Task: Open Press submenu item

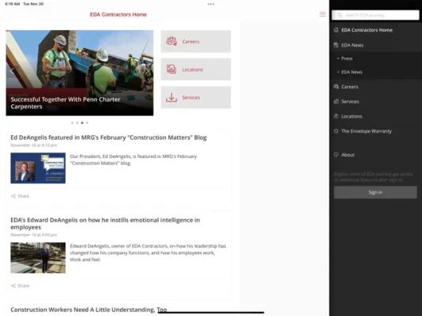Action: click(375, 58)
